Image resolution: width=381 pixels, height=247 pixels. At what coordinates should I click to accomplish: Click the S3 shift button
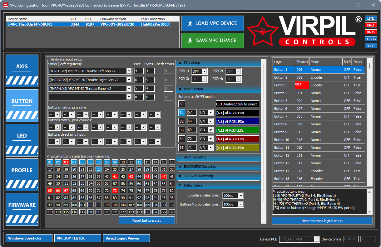tap(182, 130)
